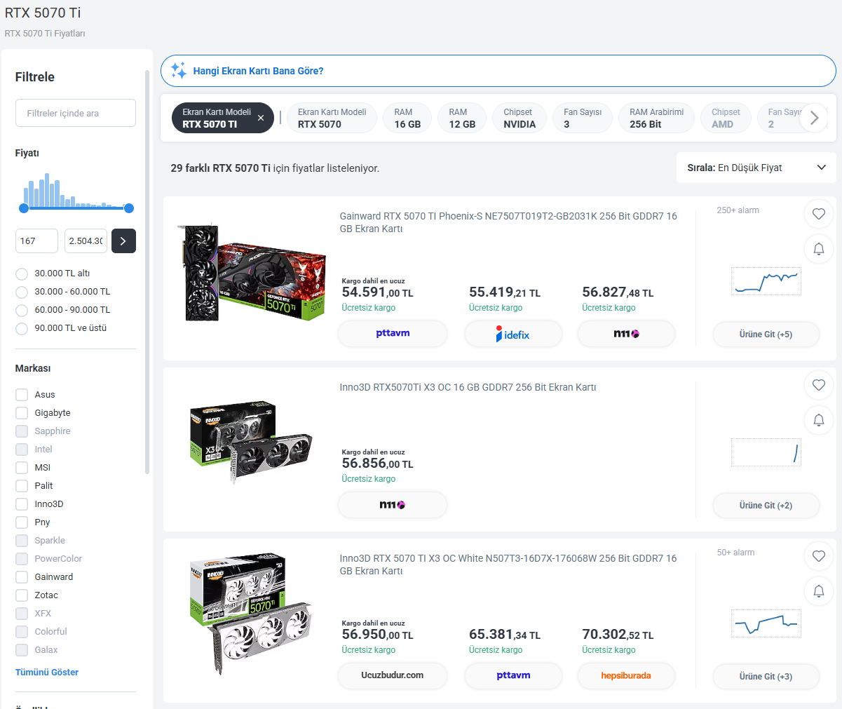842x709 pixels.
Task: Favorite the Inno3D X3 OC card
Action: tap(819, 385)
